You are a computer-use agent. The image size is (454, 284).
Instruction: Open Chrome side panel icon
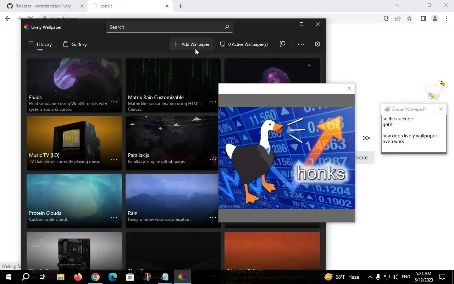click(423, 18)
